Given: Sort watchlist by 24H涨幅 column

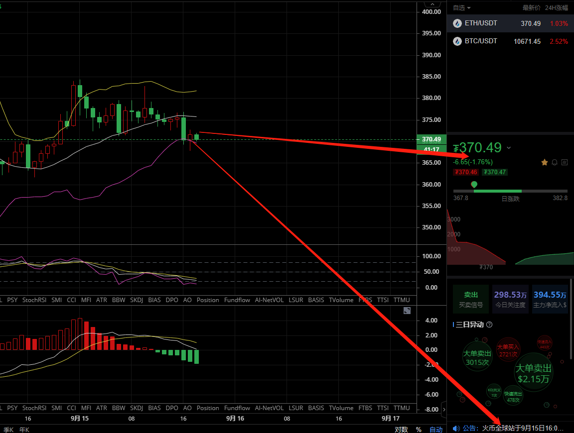Looking at the screenshot, I should [x=557, y=7].
